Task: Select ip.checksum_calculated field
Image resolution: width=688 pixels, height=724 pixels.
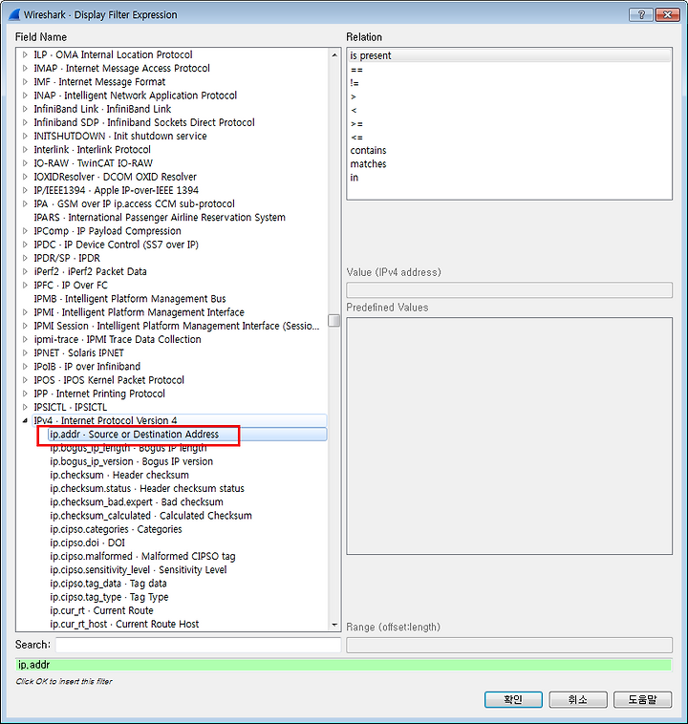Action: click(151, 516)
